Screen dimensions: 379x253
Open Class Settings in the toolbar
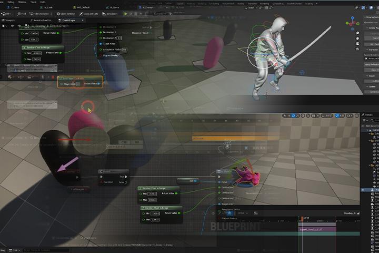coord(68,14)
